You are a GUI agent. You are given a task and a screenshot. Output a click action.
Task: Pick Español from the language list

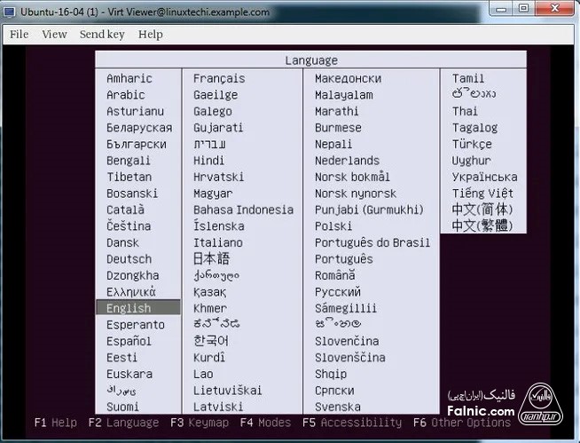(x=129, y=341)
